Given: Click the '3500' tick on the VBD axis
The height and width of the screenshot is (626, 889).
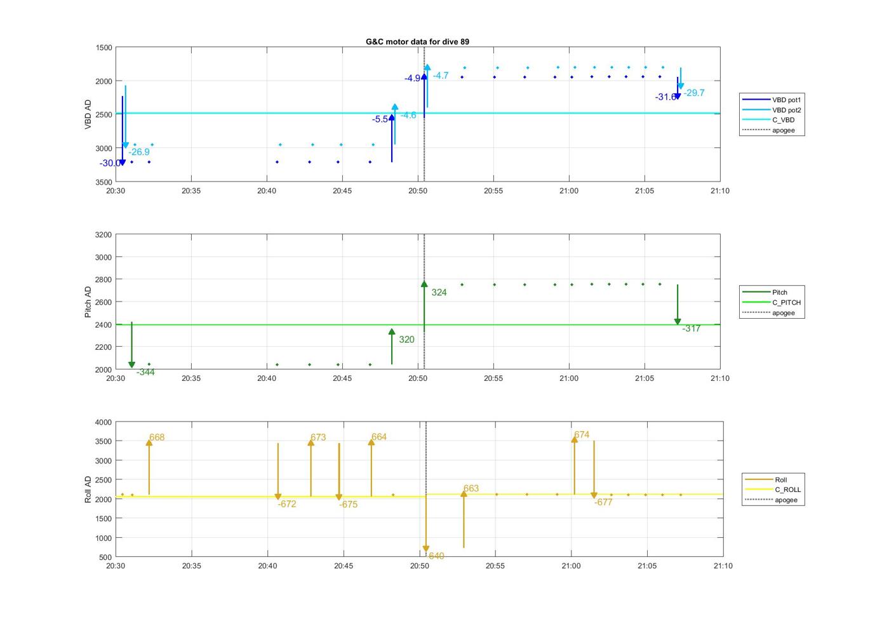Looking at the screenshot, I should (104, 182).
